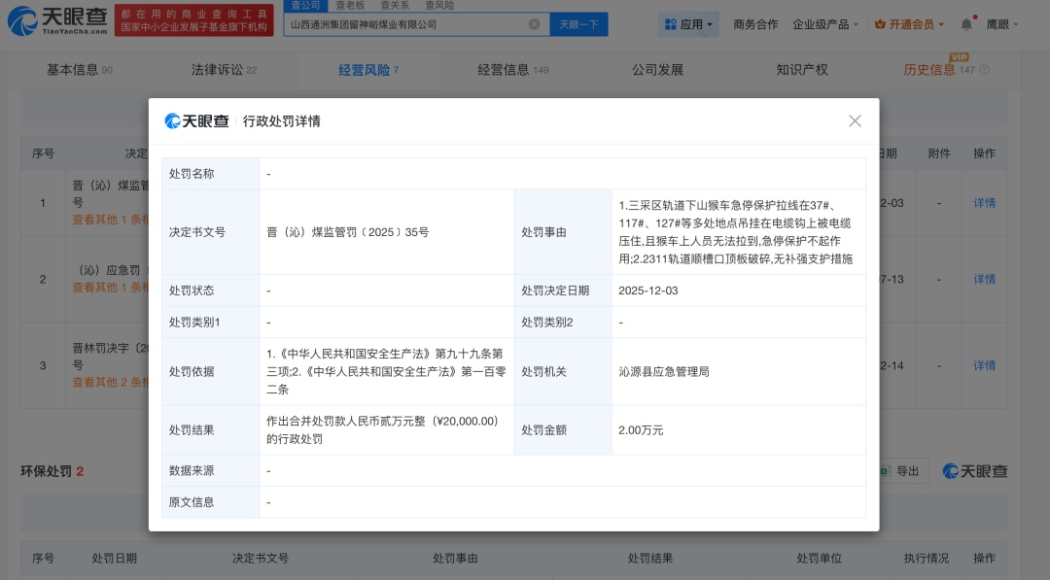This screenshot has height=580, width=1050.
Task: Open the 基本信息 tab
Action: pyautogui.click(x=79, y=70)
